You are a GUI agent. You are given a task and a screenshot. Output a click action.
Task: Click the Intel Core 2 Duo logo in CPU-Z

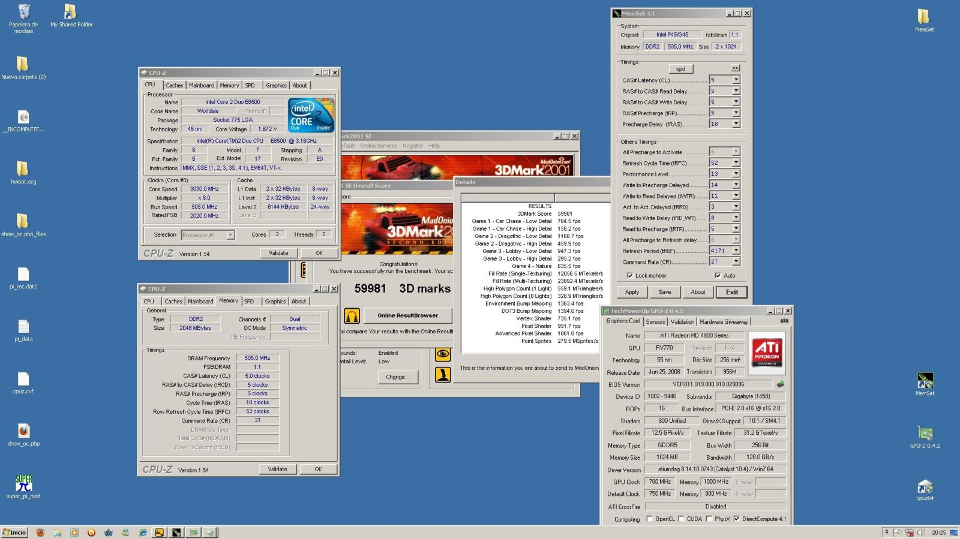[x=310, y=115]
